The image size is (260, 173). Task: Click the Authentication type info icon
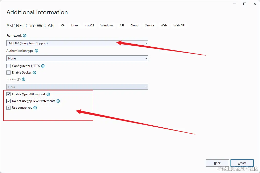[x=36, y=51]
